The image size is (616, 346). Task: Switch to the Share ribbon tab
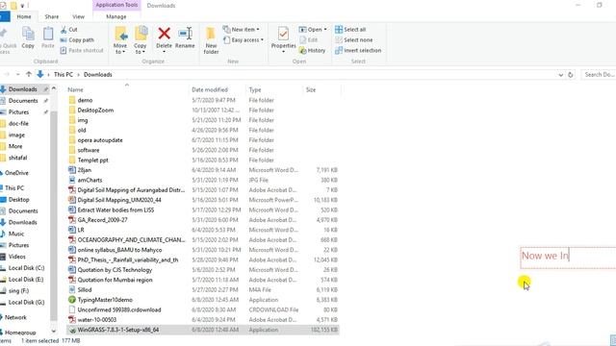coord(51,16)
